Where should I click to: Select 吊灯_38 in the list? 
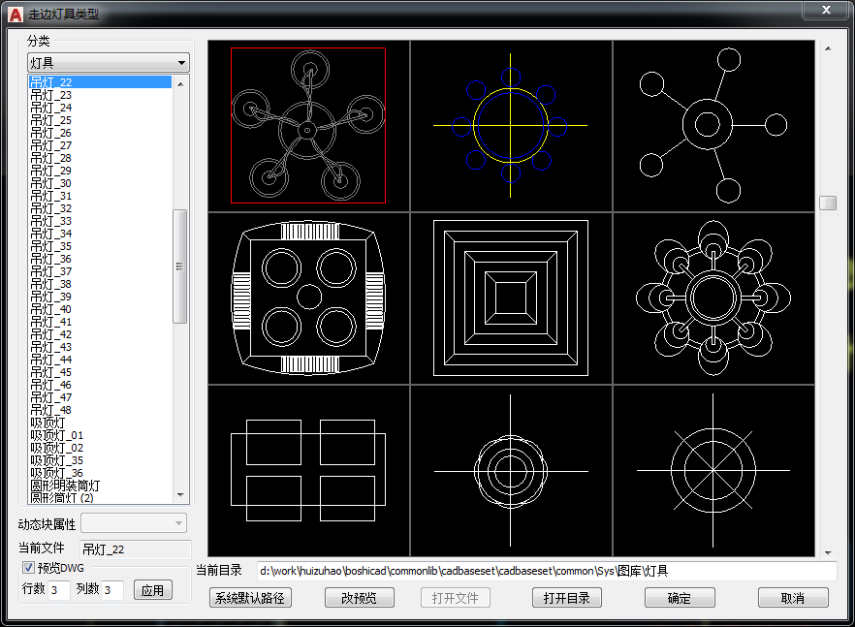click(100, 284)
